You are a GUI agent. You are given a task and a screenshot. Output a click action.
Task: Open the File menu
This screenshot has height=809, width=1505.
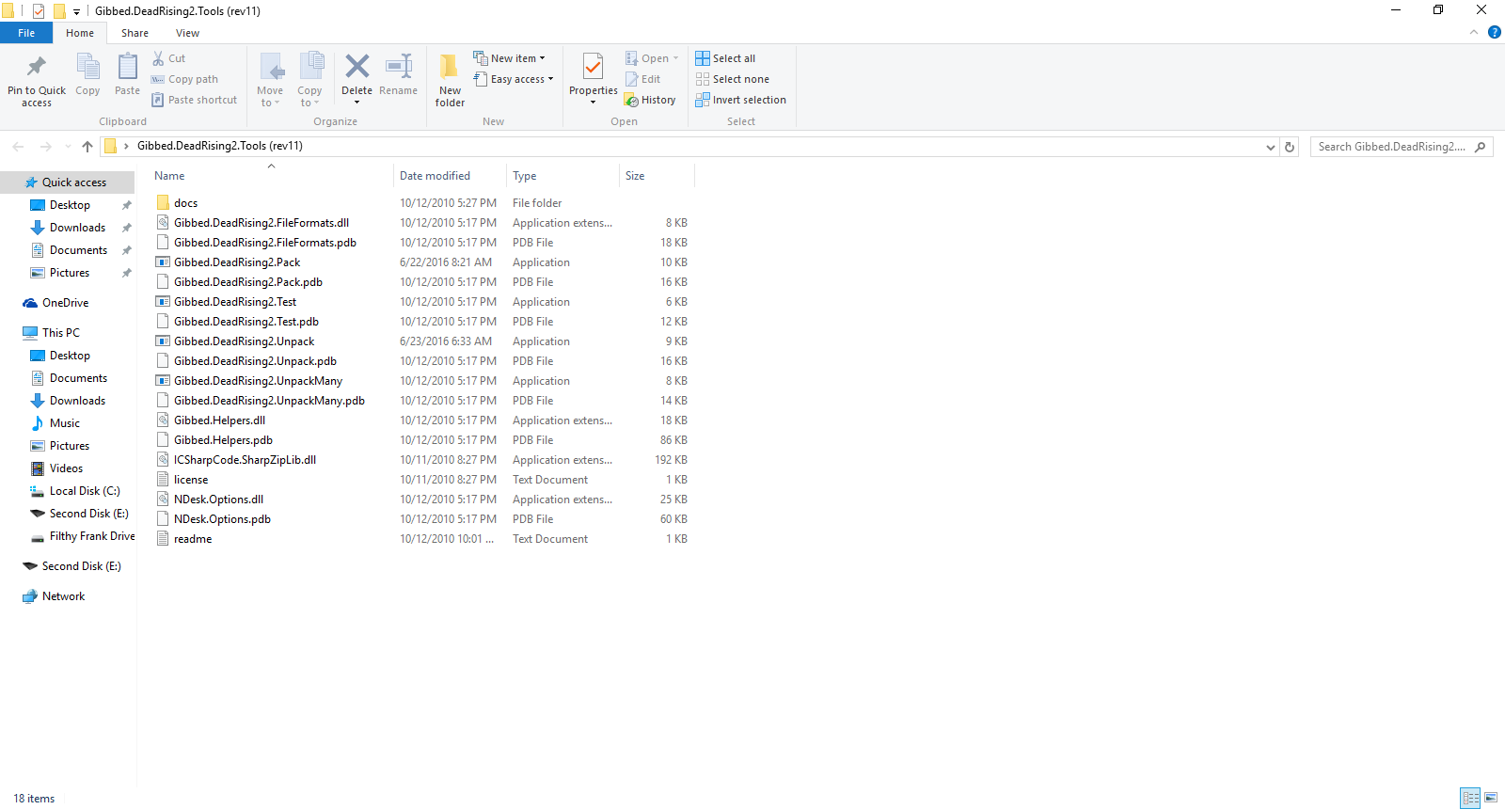[x=26, y=33]
